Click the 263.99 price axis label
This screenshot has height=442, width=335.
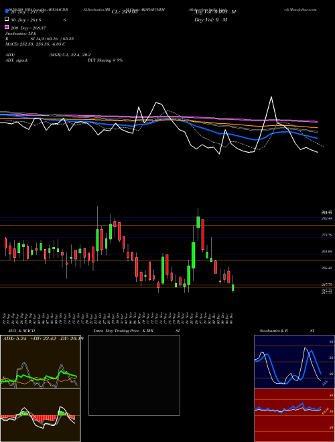point(328,251)
